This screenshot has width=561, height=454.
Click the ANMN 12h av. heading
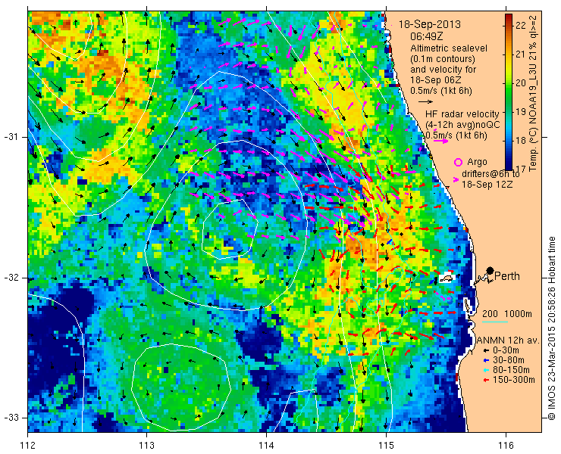[509, 340]
